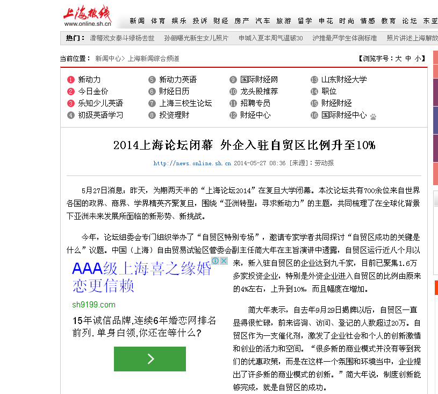Open the 新闻 navigation menu

137,21
